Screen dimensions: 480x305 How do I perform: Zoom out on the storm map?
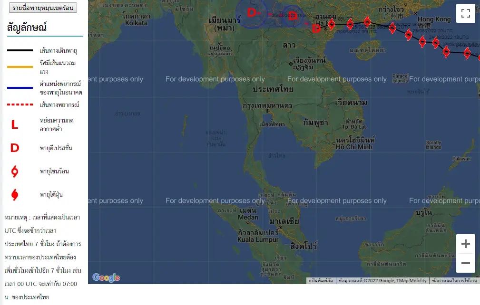(465, 263)
